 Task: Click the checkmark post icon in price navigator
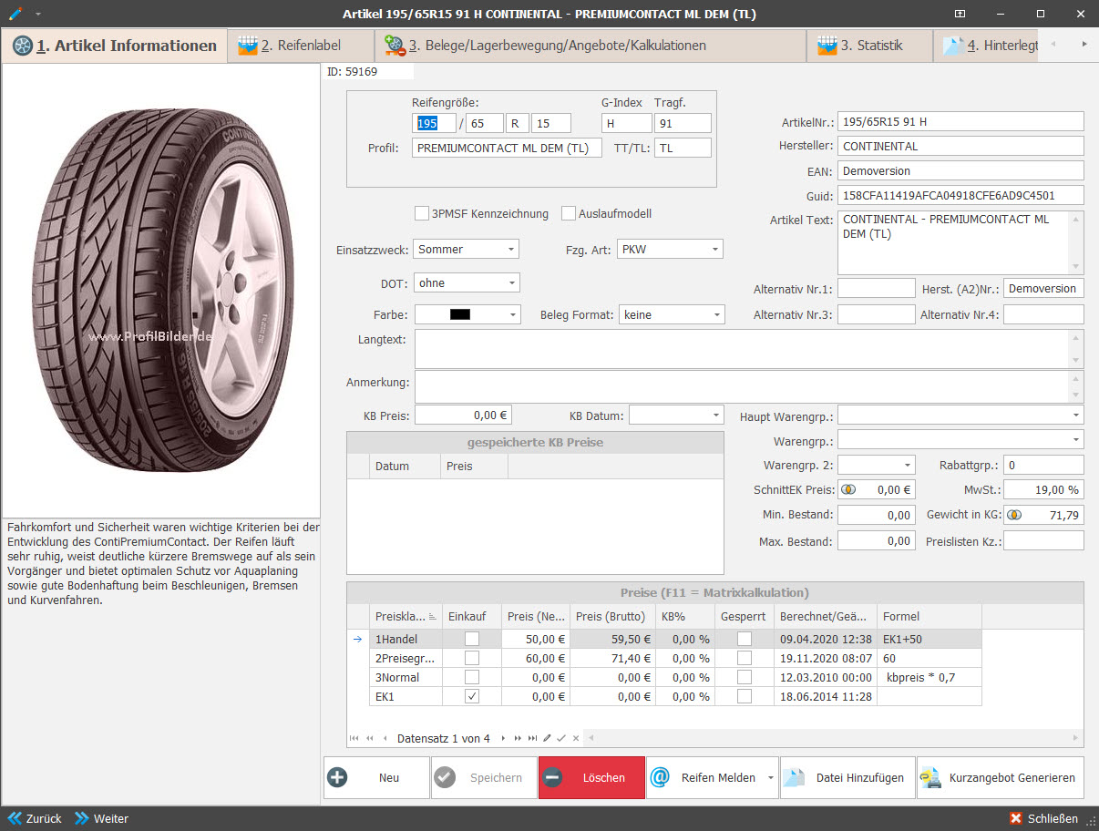pyautogui.click(x=561, y=738)
